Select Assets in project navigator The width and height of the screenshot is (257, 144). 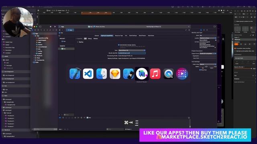tap(40, 44)
